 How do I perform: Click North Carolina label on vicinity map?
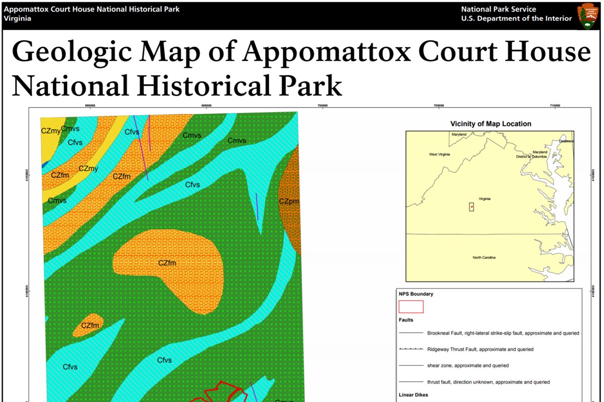(484, 257)
